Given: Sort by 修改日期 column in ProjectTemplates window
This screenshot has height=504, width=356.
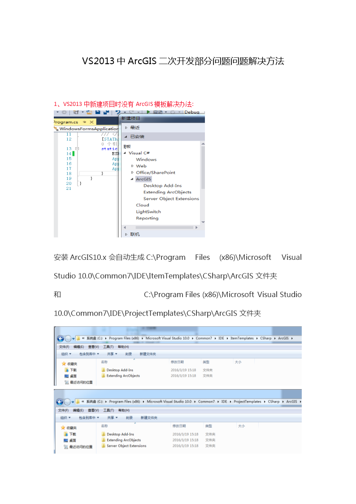Looking at the screenshot, I should point(179,426).
